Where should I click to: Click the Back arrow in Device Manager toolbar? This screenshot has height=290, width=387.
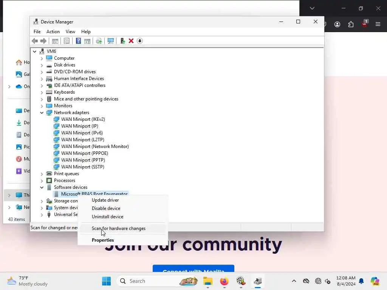(35, 41)
